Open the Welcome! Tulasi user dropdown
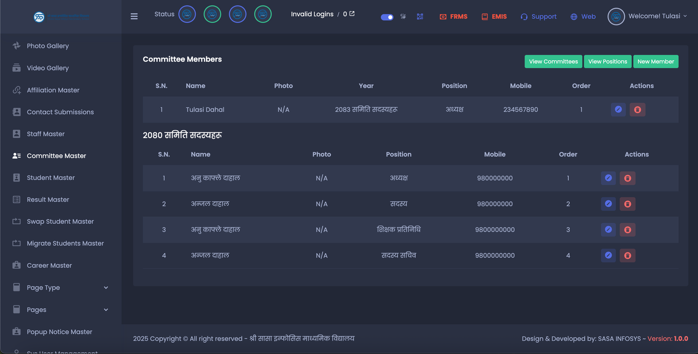 647,16
